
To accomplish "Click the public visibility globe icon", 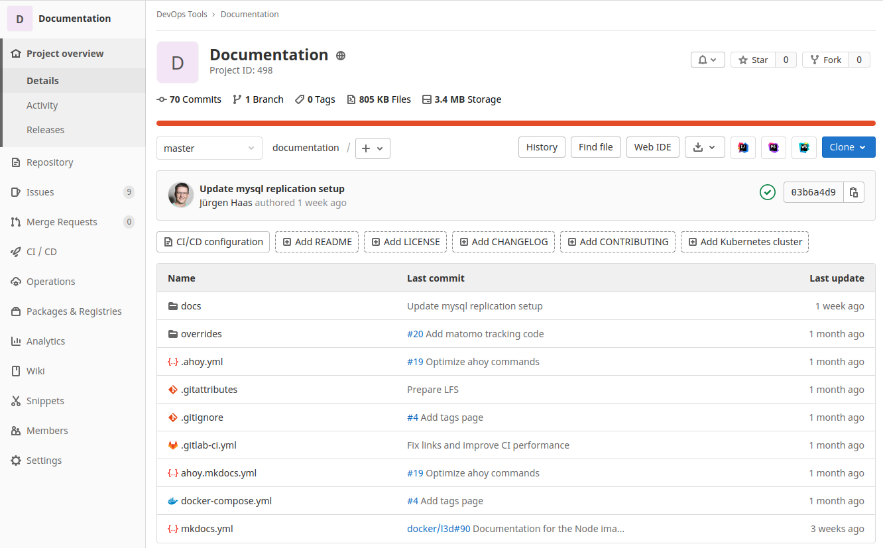I will 341,56.
